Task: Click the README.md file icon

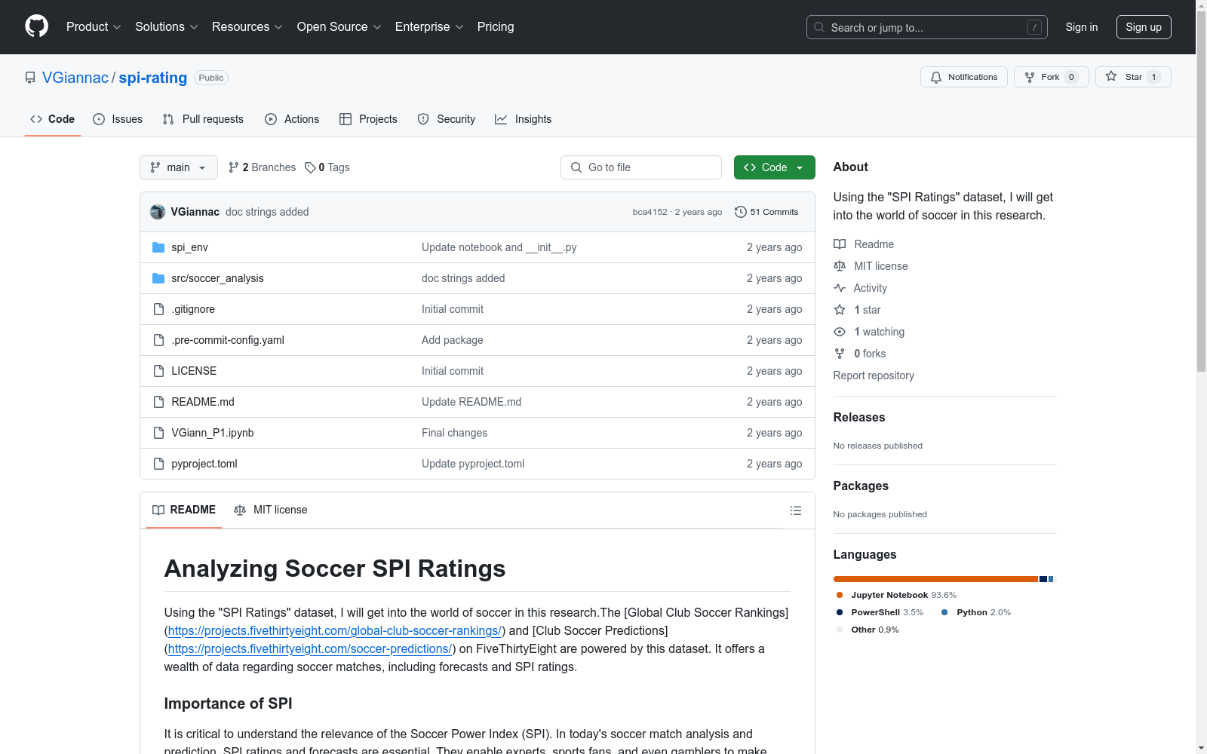Action: point(158,402)
